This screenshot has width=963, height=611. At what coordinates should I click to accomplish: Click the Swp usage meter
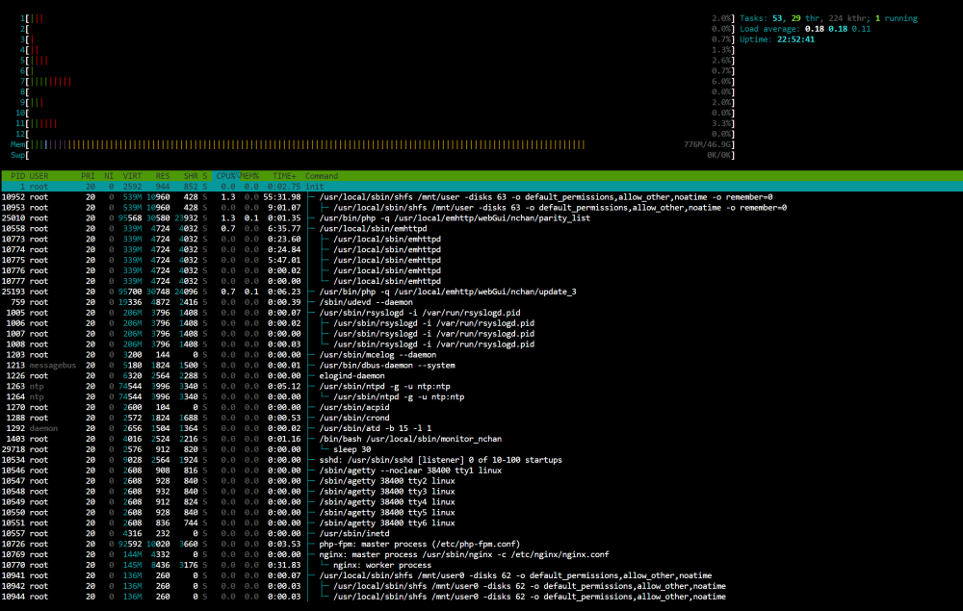coord(373,155)
